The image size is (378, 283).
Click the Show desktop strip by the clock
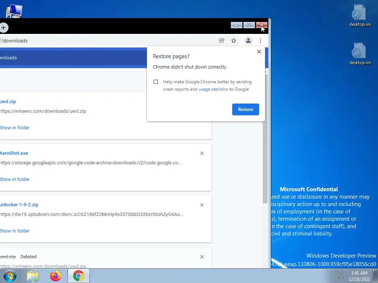coord(375,276)
